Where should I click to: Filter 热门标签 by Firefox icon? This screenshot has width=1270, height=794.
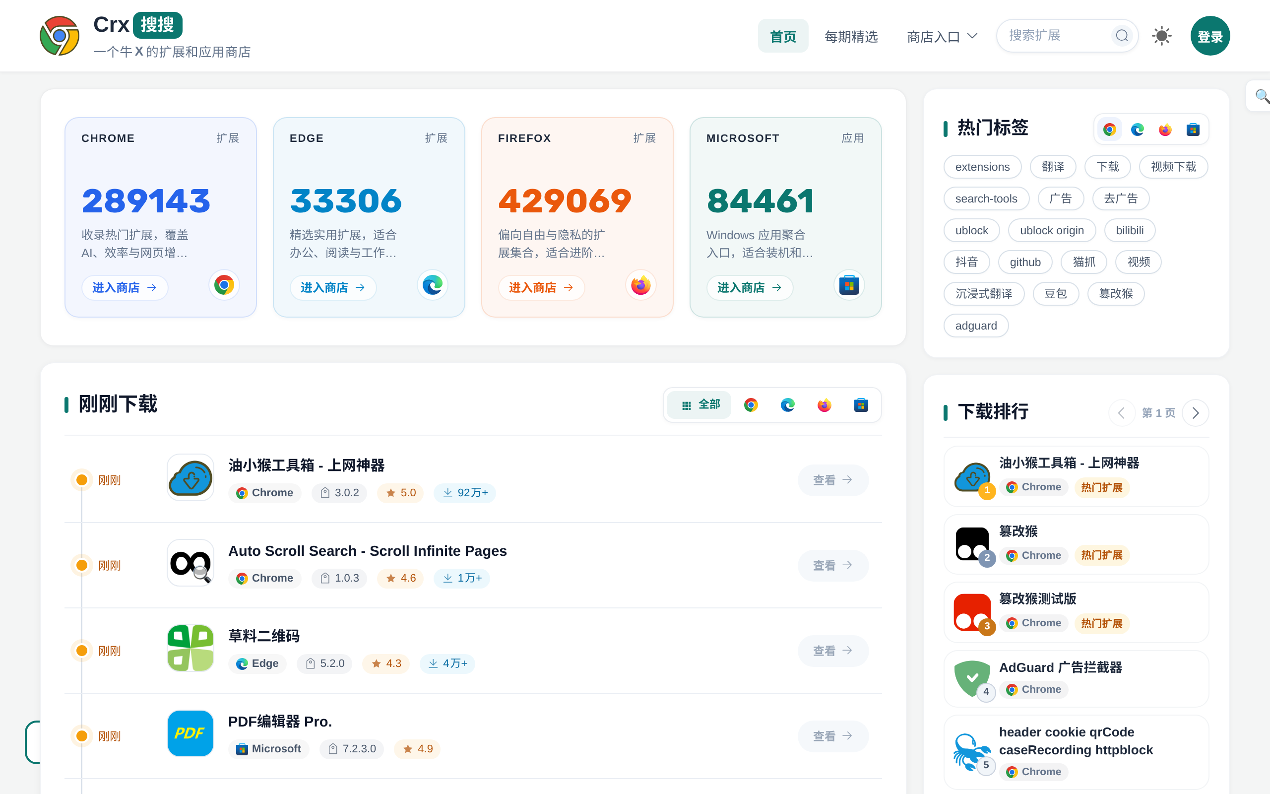pos(1165,129)
